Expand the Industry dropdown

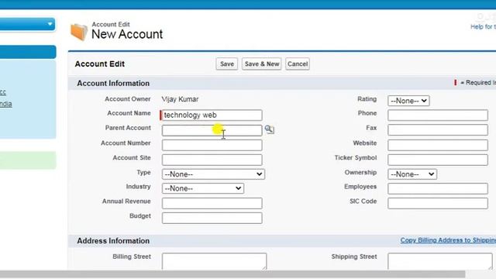(203, 188)
